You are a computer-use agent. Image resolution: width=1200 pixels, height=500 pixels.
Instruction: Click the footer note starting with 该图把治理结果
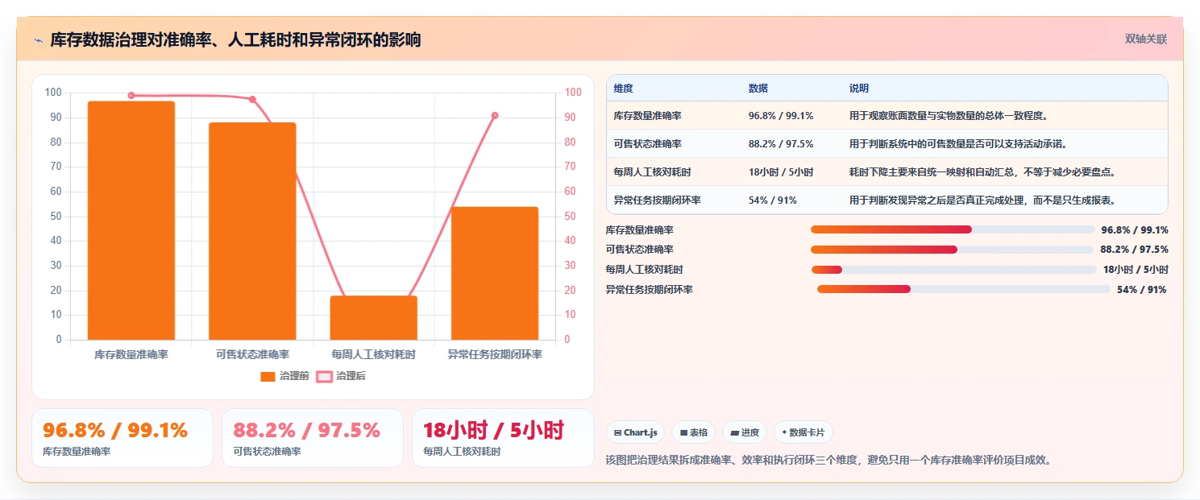828,461
